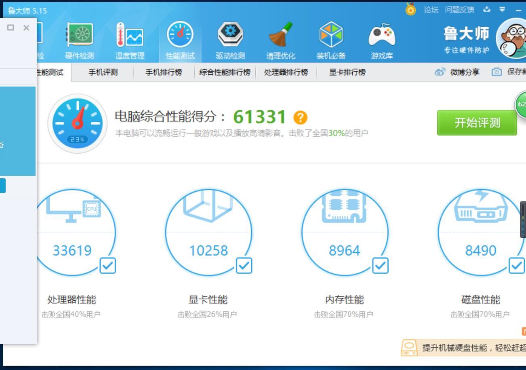Click 磁盘性能 label
Viewport: 526px width, 370px height.
click(x=481, y=300)
